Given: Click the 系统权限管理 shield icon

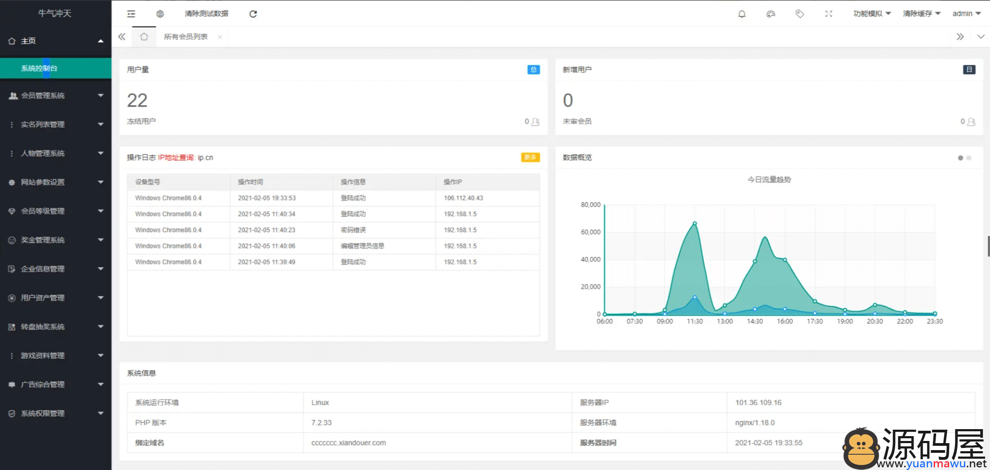Looking at the screenshot, I should pyautogui.click(x=12, y=414).
